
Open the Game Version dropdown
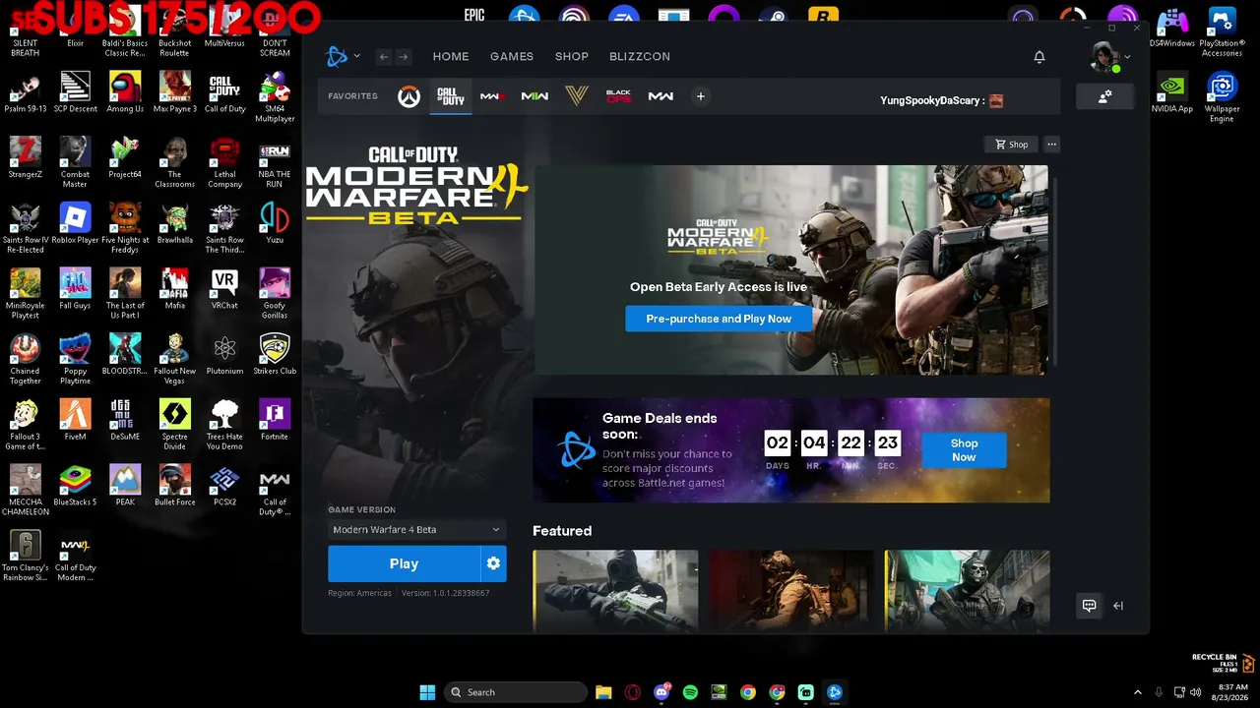point(416,529)
